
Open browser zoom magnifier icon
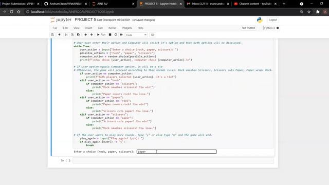pyautogui.click(x=302, y=12)
